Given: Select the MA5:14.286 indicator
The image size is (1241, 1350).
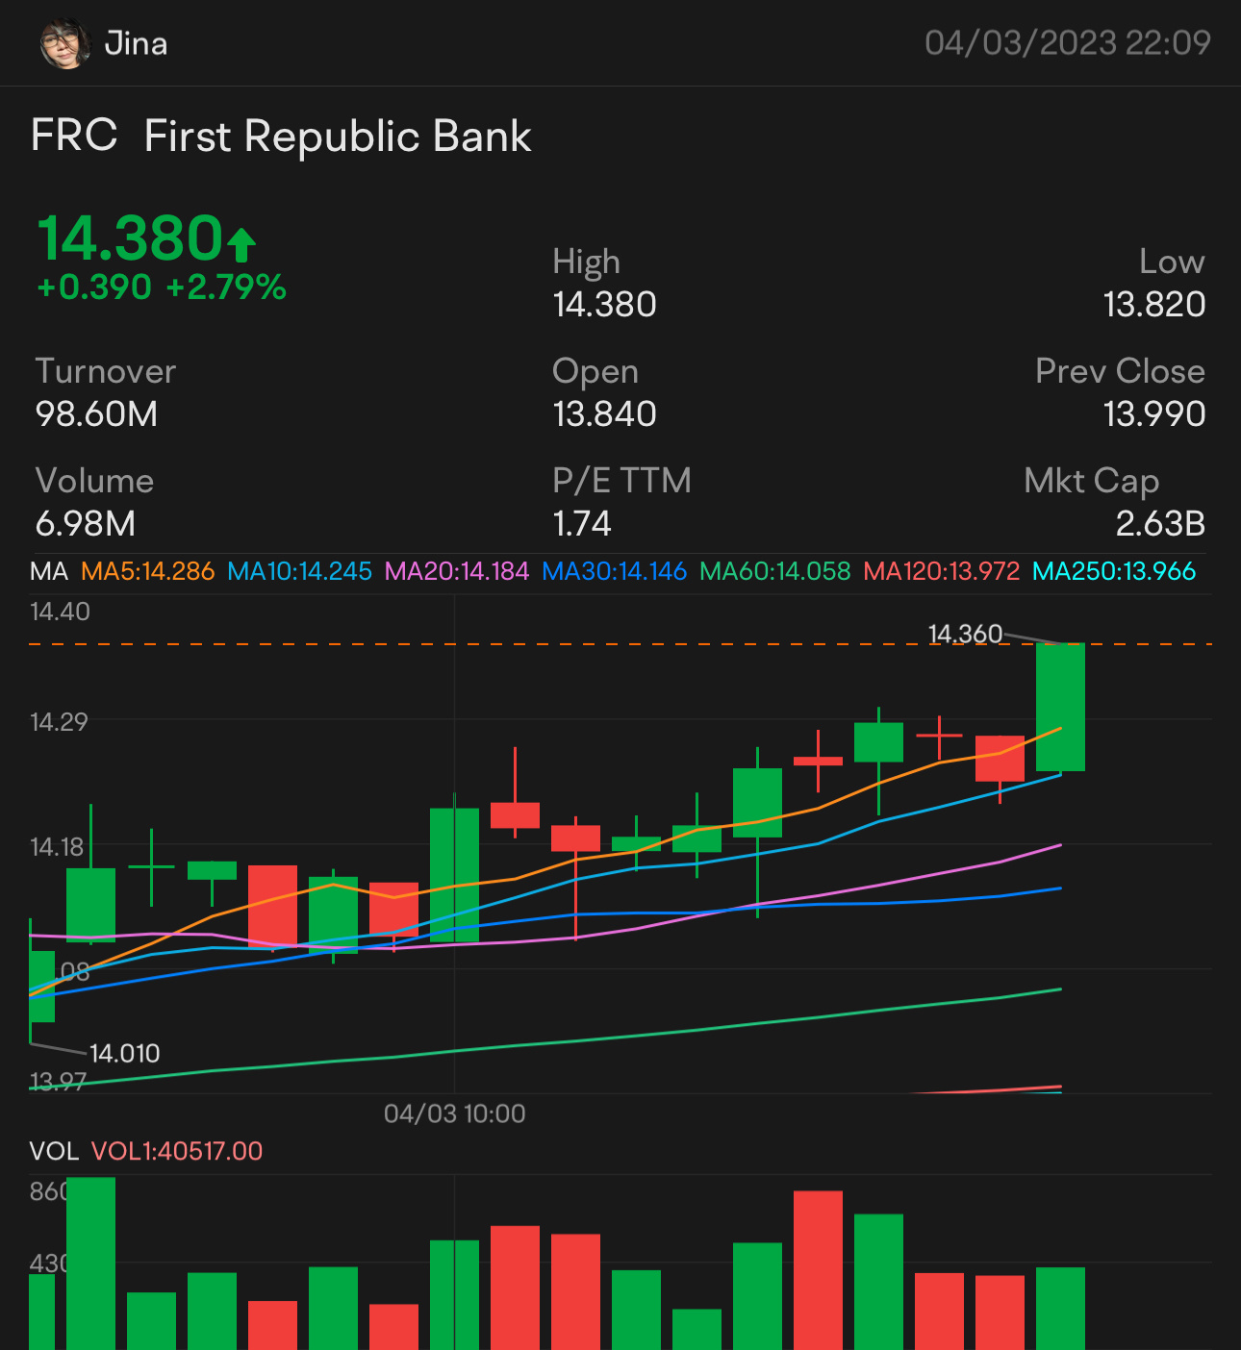Looking at the screenshot, I should (148, 572).
